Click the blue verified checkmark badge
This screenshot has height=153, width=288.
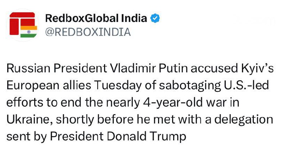pos(155,18)
